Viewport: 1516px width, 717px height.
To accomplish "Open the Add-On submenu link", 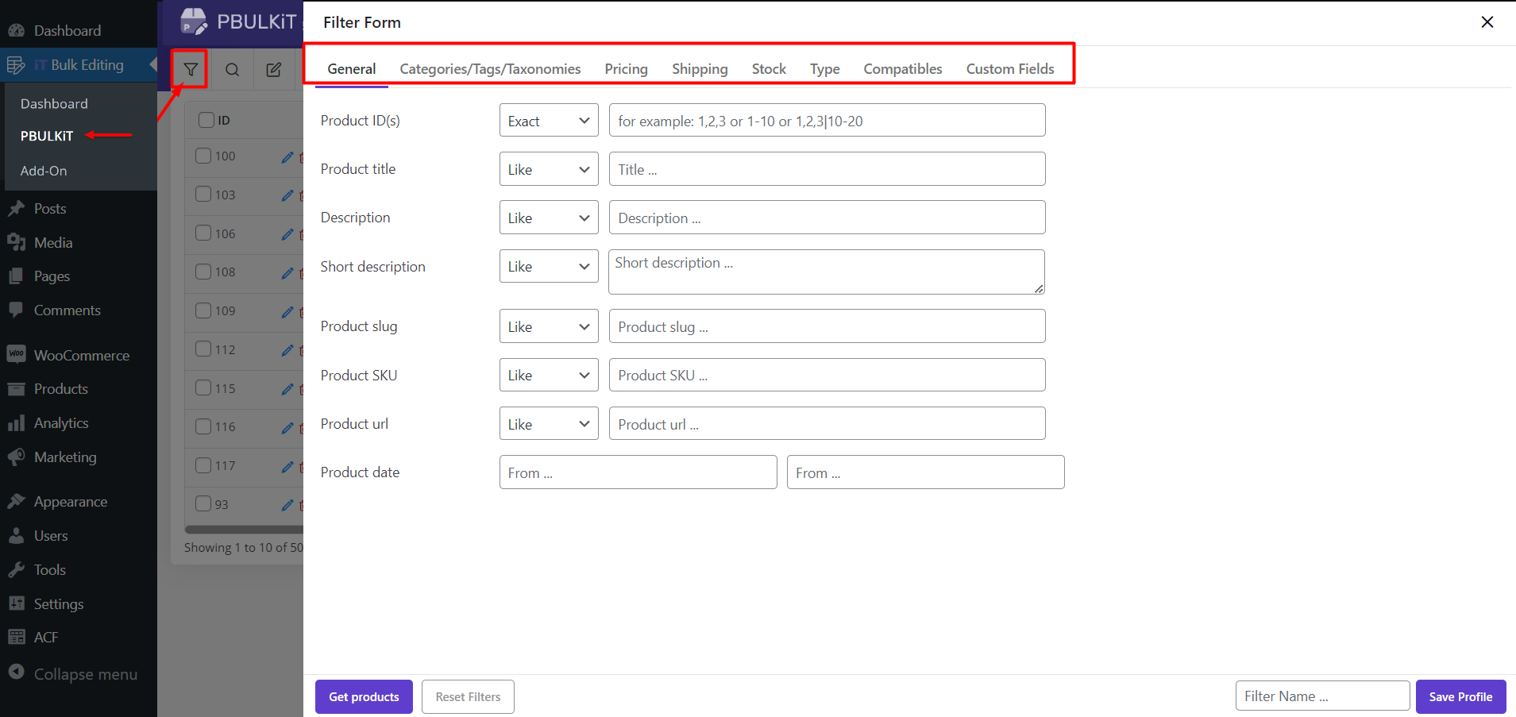I will tap(44, 171).
